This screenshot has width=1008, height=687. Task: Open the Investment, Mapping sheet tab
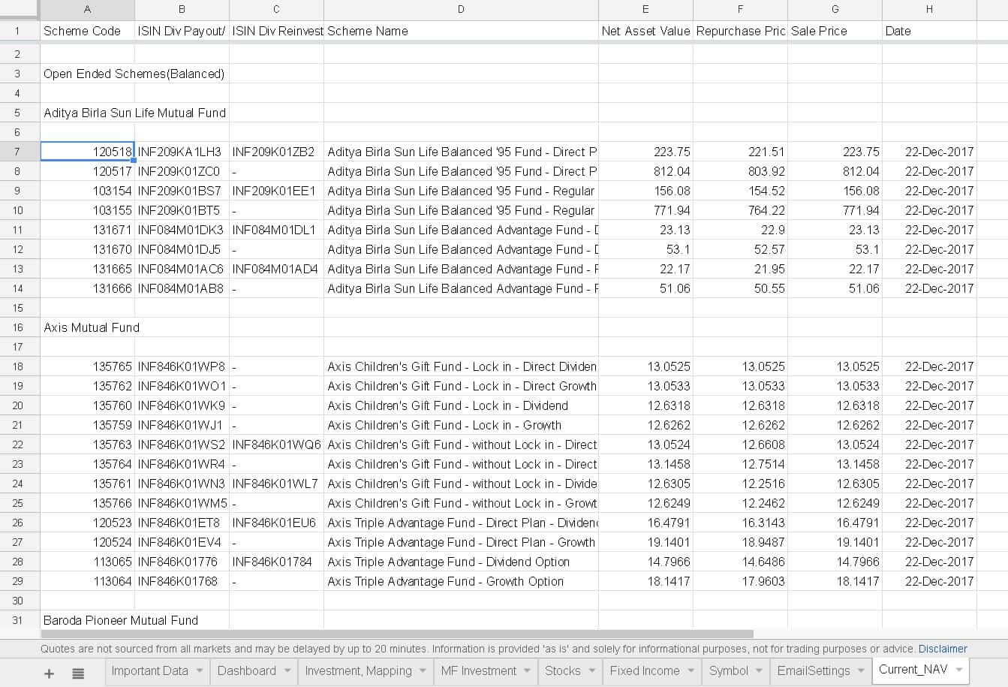point(358,671)
